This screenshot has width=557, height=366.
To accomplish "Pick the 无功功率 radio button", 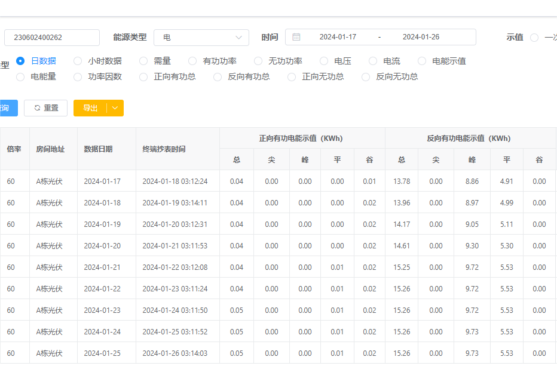I will pos(258,61).
